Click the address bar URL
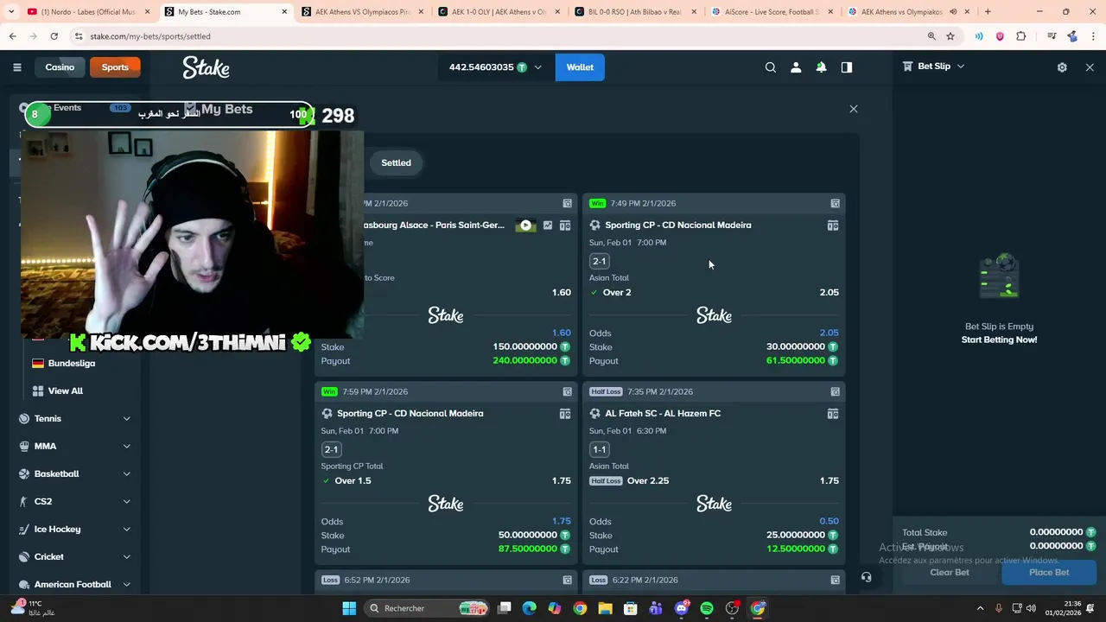1106x622 pixels. tap(150, 36)
